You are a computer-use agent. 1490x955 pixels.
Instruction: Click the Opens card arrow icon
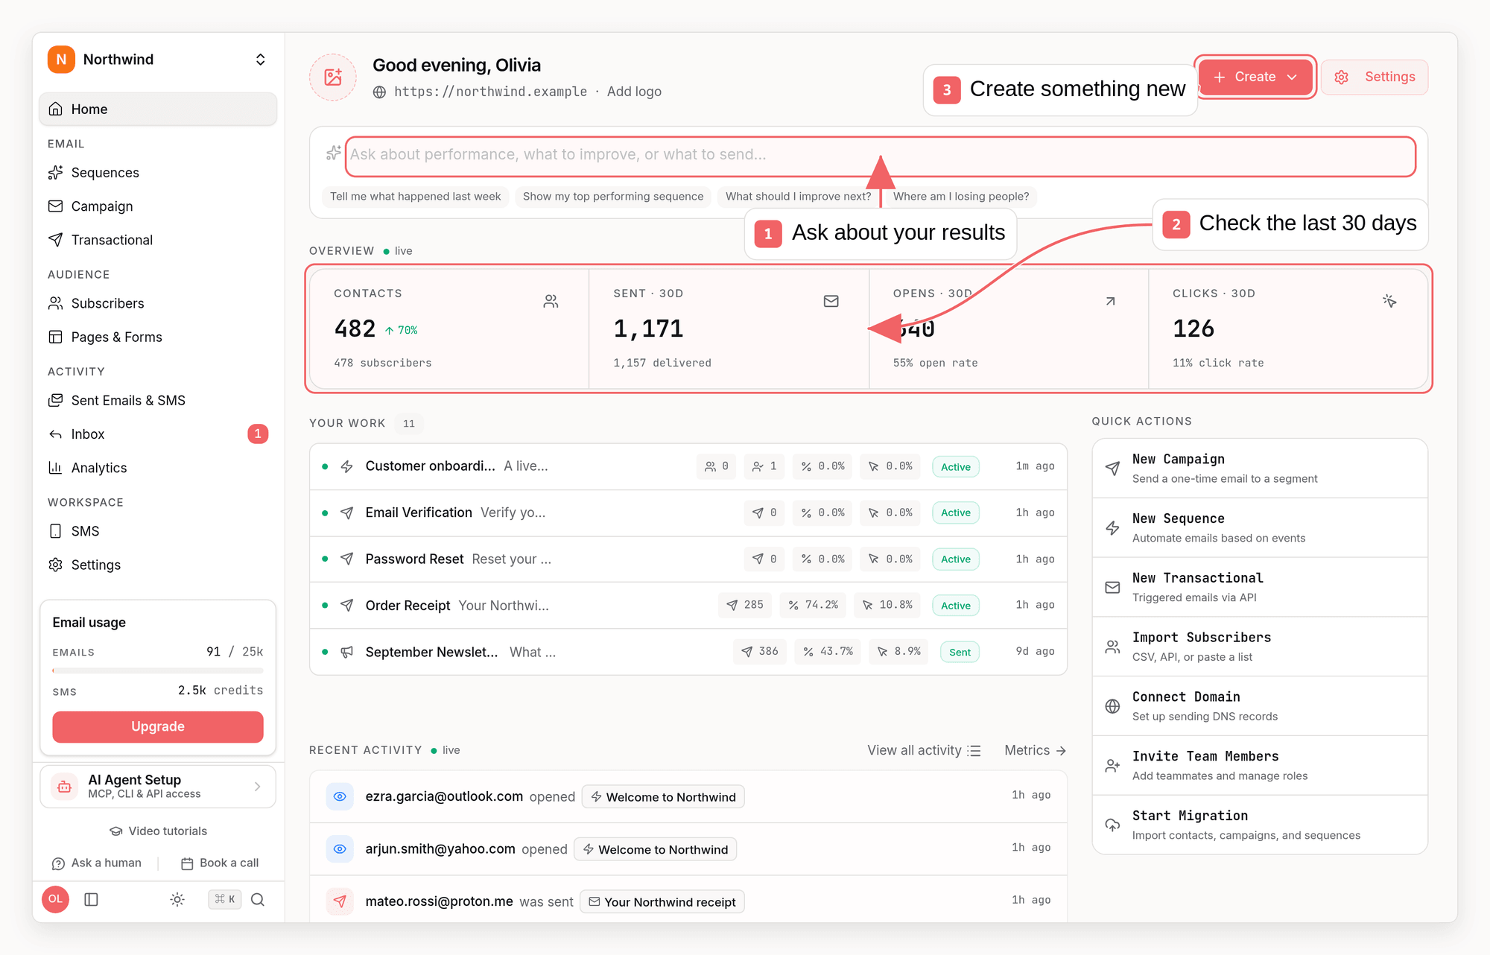pos(1110,301)
